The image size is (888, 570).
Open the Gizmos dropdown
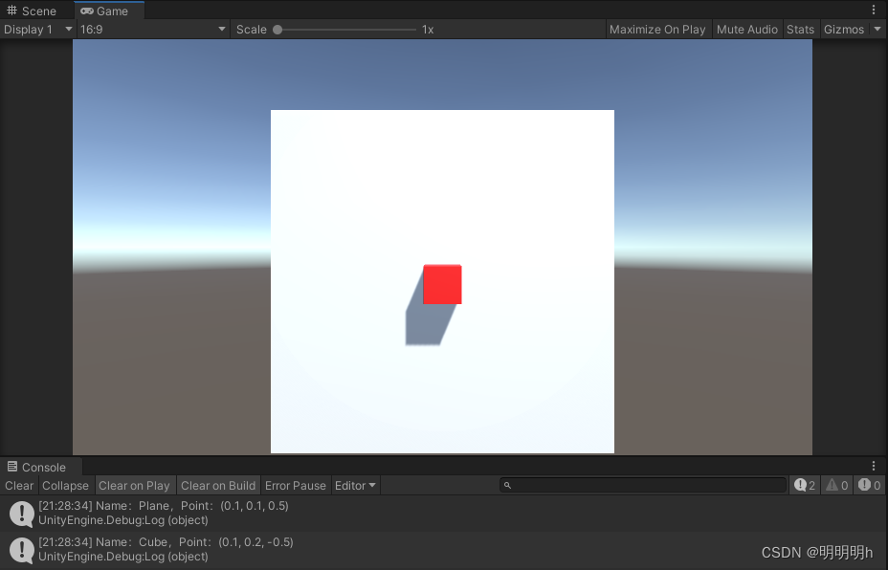pos(846,29)
